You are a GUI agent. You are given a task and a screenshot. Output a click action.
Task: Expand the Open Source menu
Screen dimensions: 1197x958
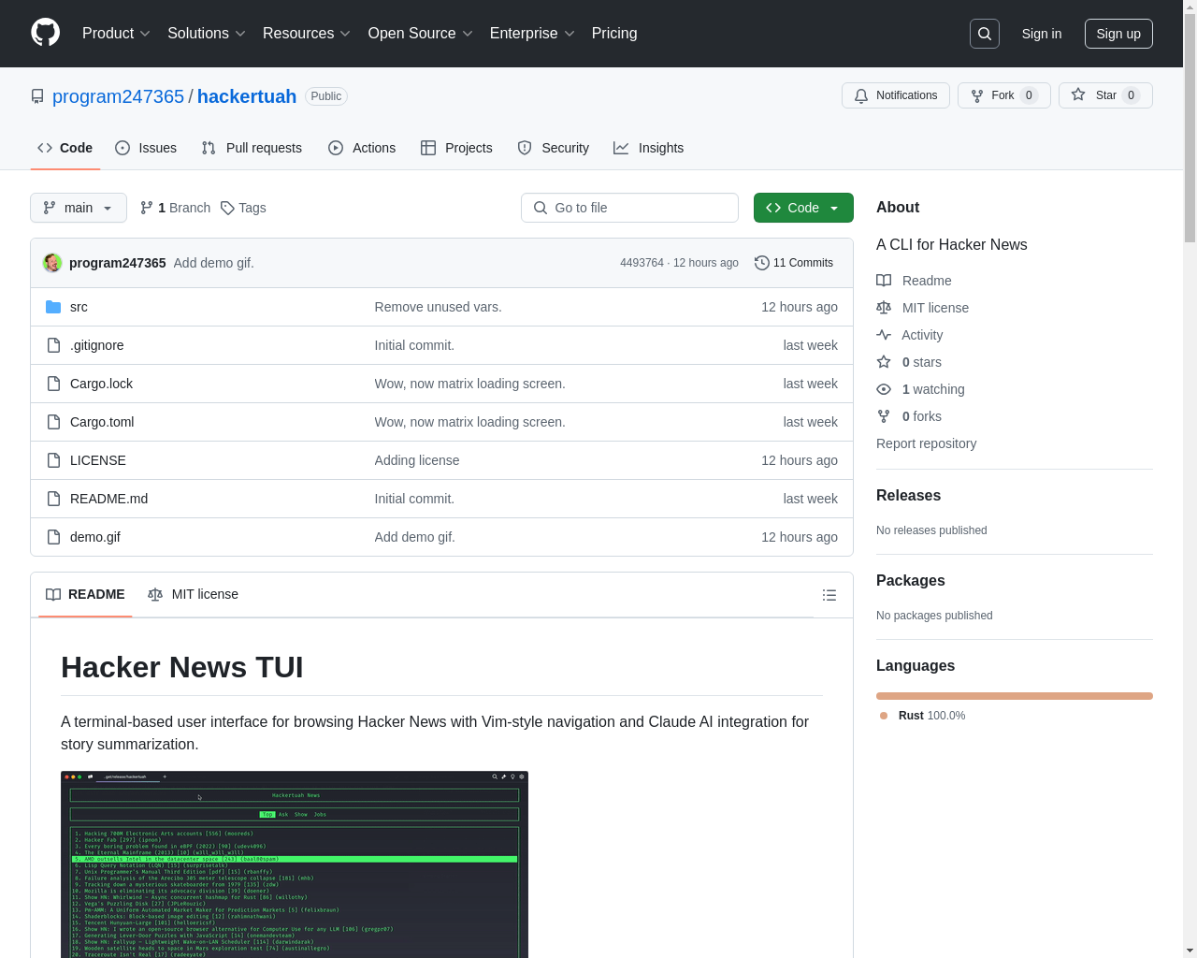tap(421, 33)
